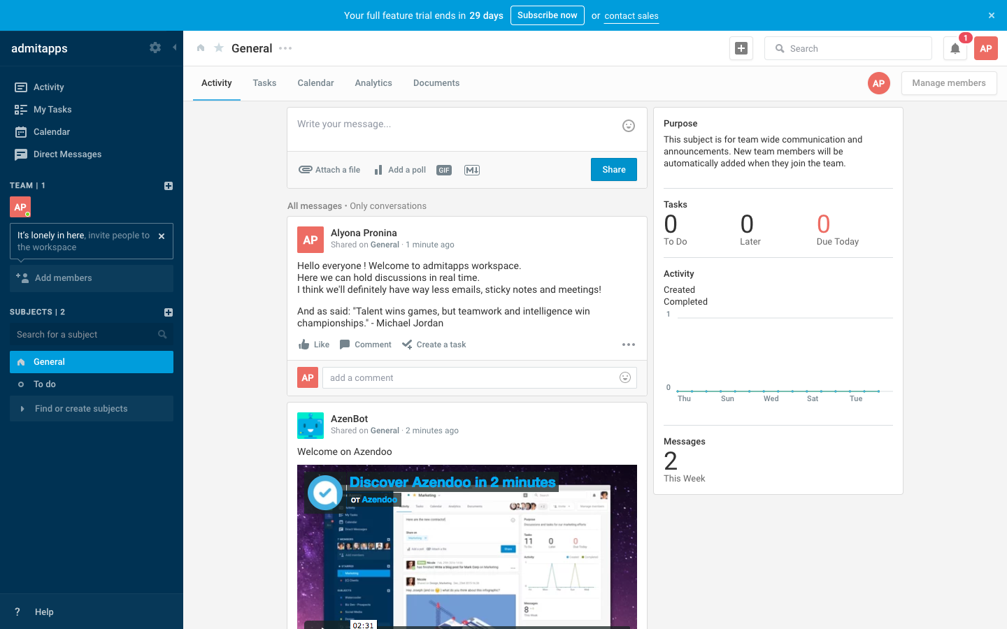Open notifications bell

(x=955, y=48)
